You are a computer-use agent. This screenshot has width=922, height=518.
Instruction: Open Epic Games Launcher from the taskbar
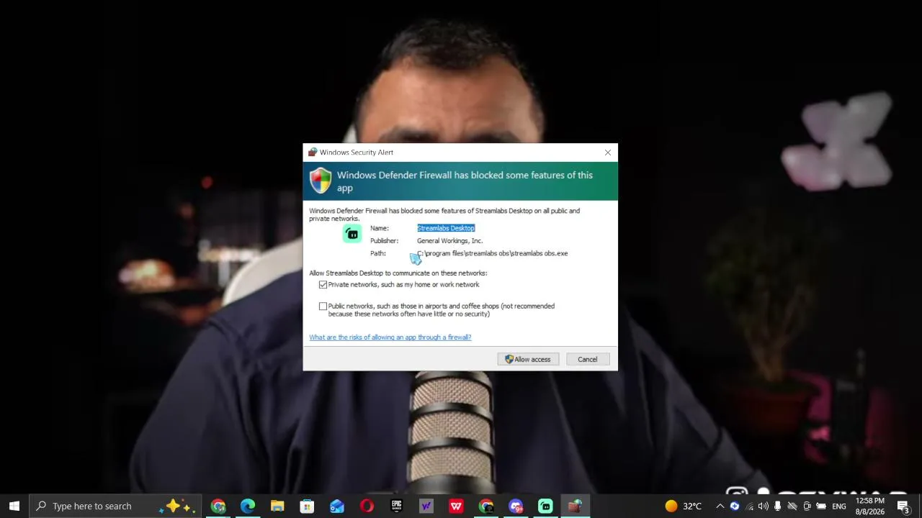click(x=396, y=506)
